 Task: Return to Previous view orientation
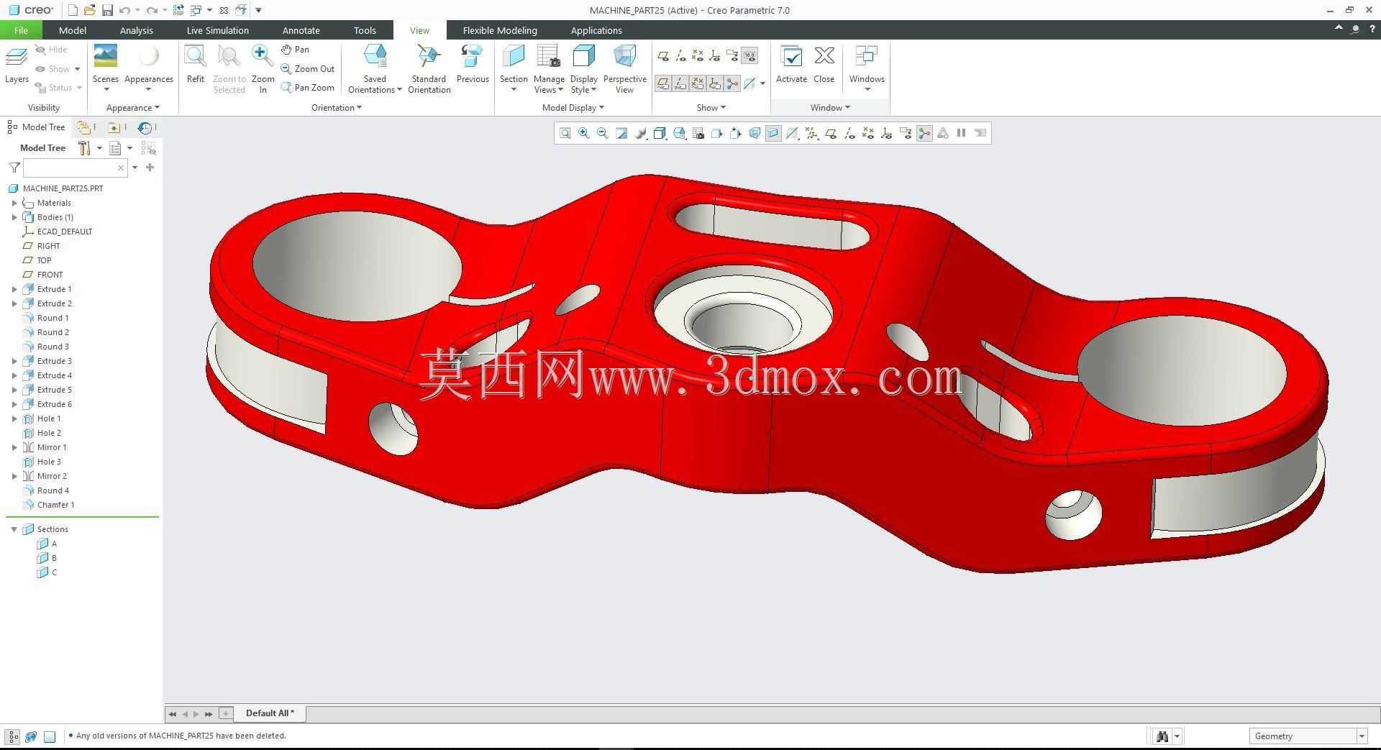[473, 65]
